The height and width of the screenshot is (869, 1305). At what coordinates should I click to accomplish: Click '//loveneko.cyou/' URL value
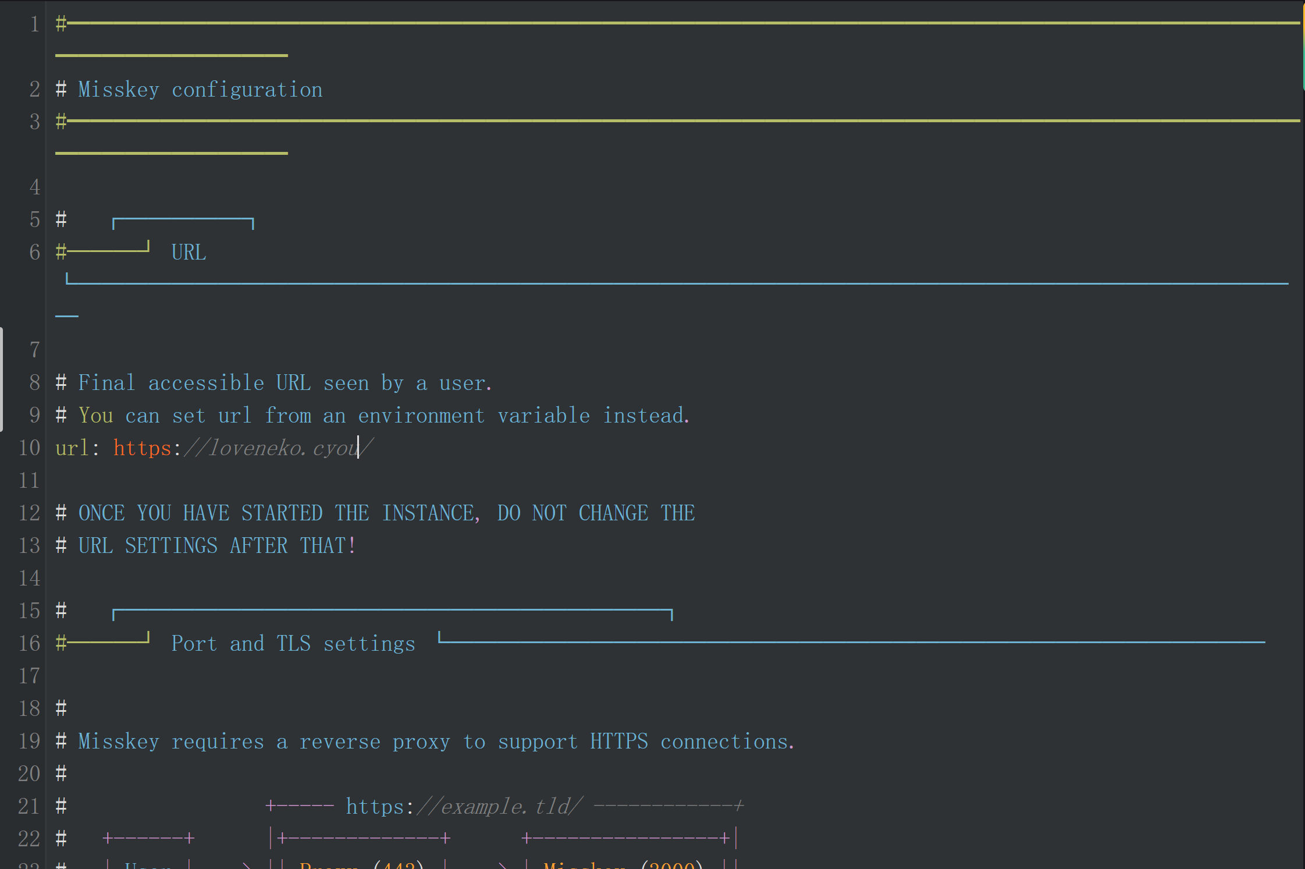(x=278, y=448)
